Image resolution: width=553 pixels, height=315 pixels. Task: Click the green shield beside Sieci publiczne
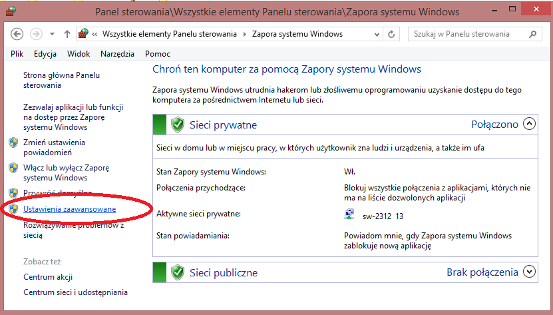tap(177, 272)
